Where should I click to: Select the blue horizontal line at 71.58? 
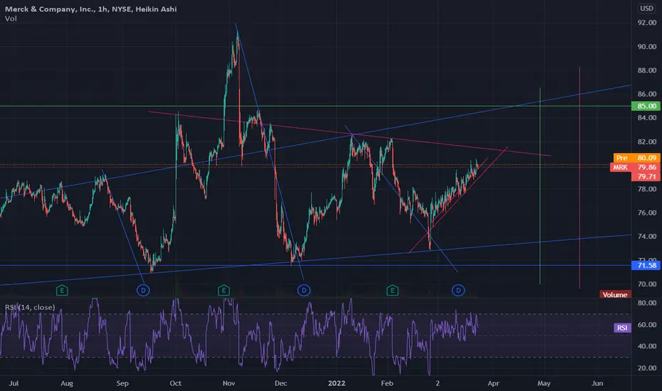pos(315,265)
